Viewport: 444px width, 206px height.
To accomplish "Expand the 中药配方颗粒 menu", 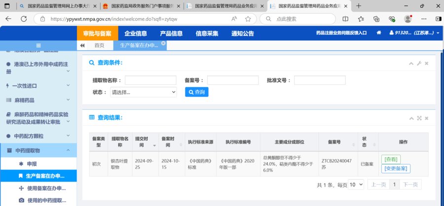I will [x=38, y=136].
